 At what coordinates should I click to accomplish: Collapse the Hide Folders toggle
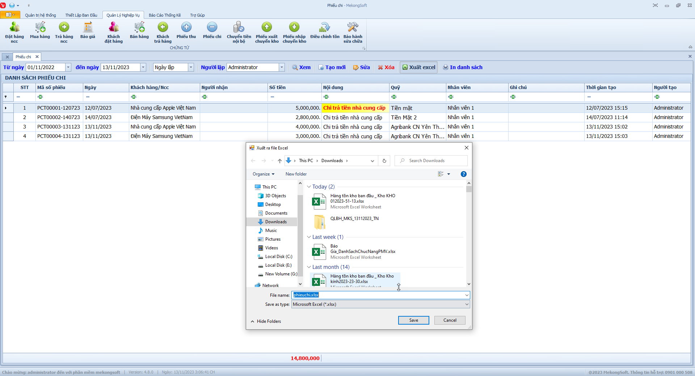click(266, 321)
